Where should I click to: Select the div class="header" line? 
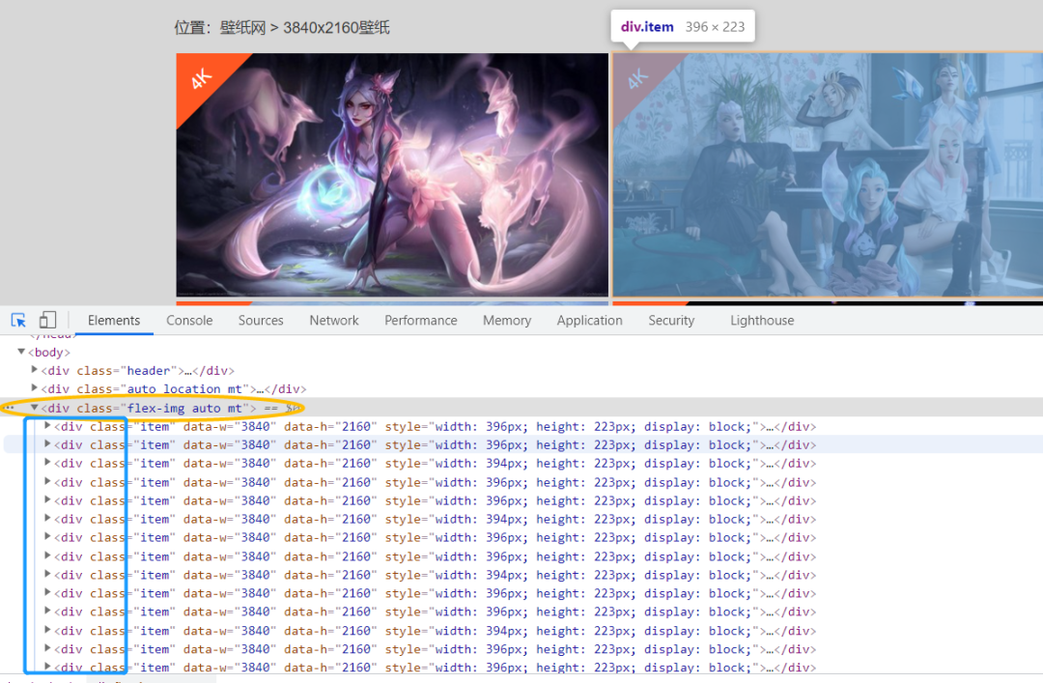tap(138, 371)
